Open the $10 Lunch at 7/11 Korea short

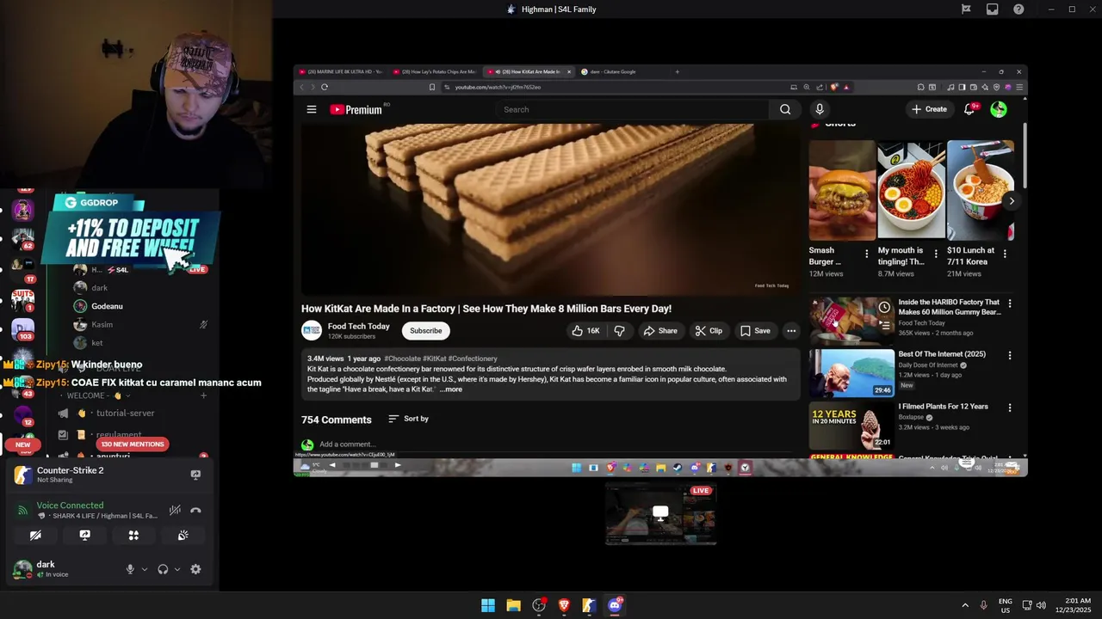tap(980, 191)
